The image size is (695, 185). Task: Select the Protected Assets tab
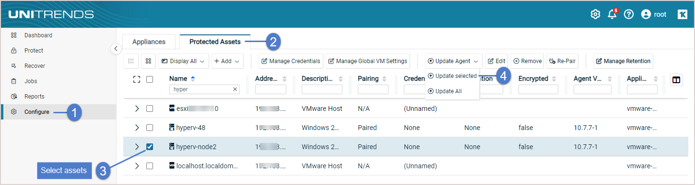click(215, 42)
